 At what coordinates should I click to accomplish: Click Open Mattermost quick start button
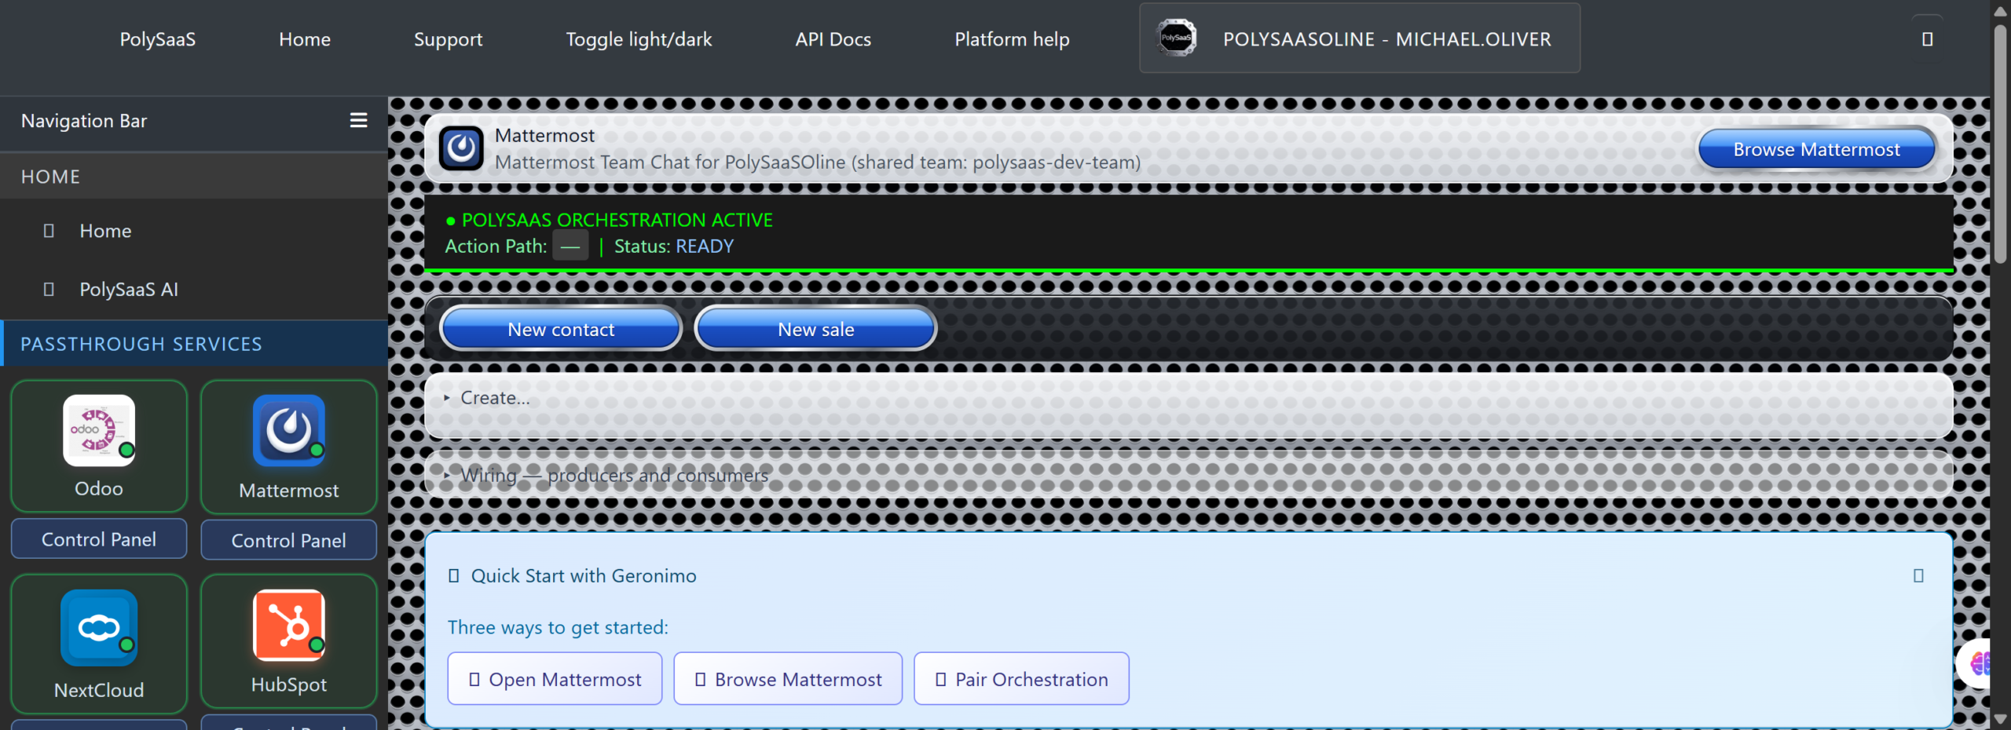click(x=555, y=679)
